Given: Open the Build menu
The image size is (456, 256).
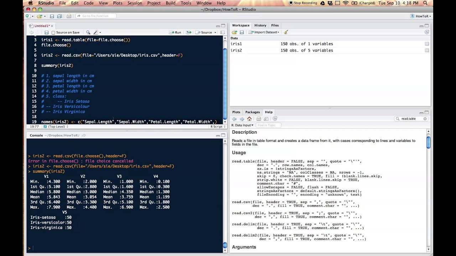Looking at the screenshot, I should click(x=171, y=3).
